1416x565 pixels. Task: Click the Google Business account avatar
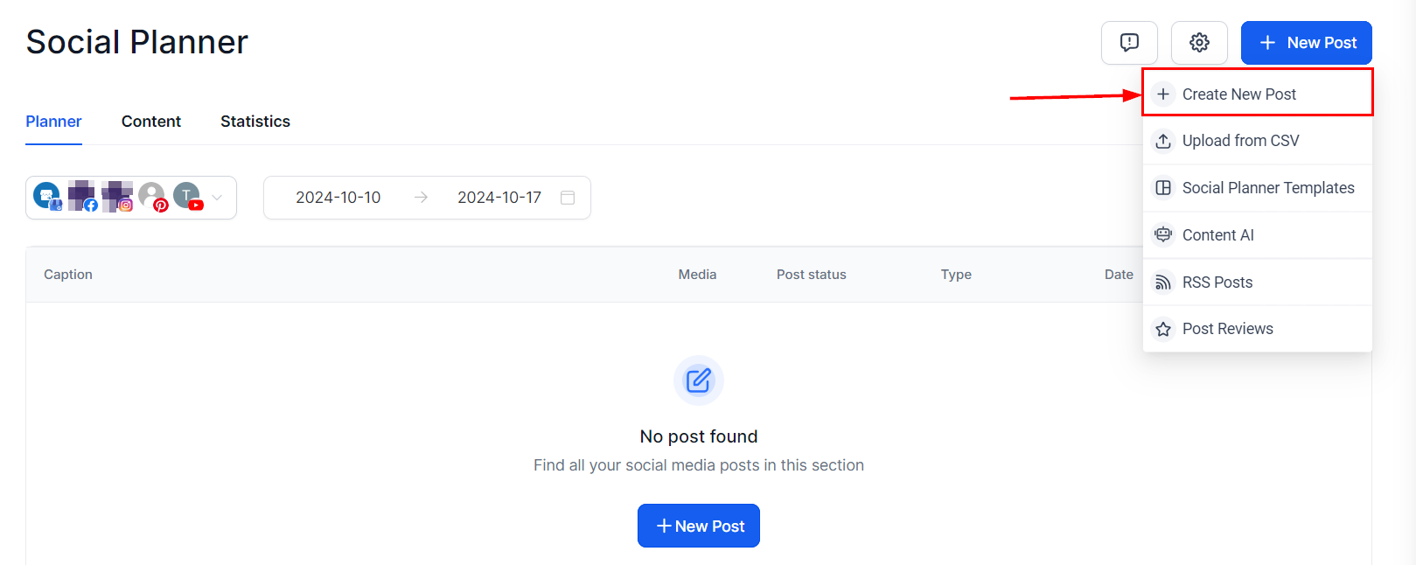click(47, 196)
